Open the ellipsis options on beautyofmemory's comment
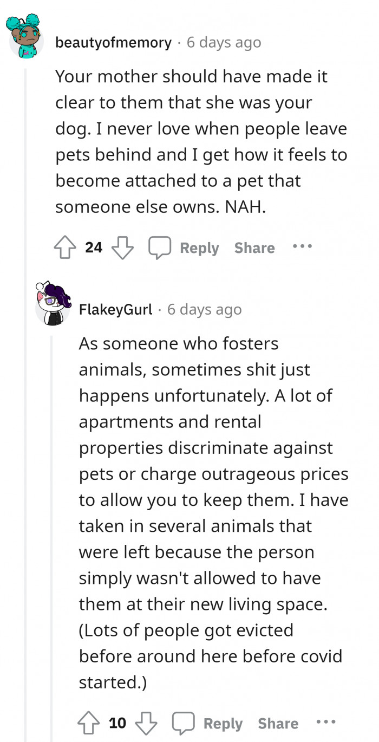Screen dimensions: 379x742 (302, 246)
